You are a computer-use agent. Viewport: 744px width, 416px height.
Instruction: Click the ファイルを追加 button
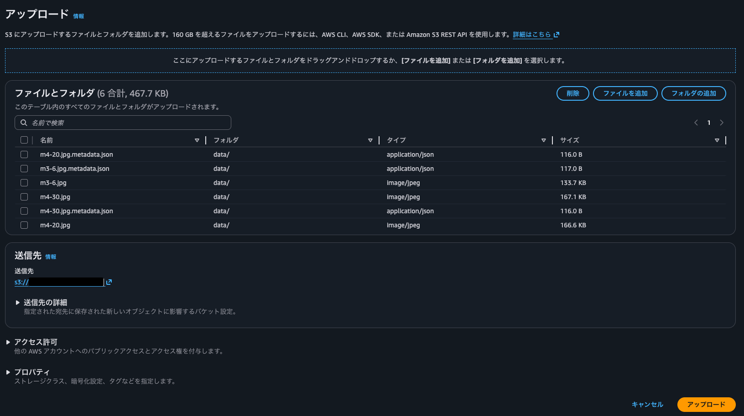pyautogui.click(x=625, y=93)
